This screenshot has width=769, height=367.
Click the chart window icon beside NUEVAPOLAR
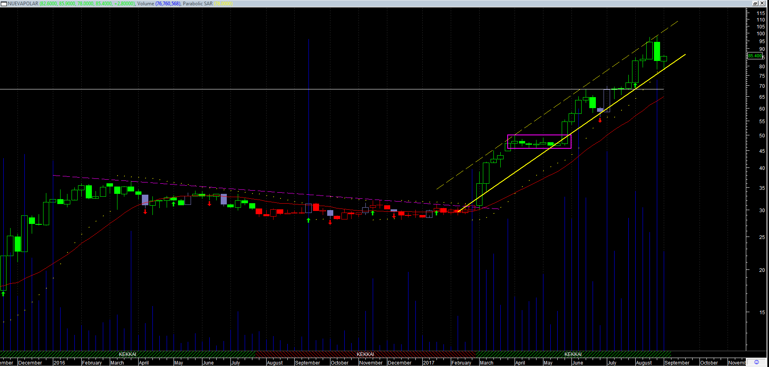point(4,4)
